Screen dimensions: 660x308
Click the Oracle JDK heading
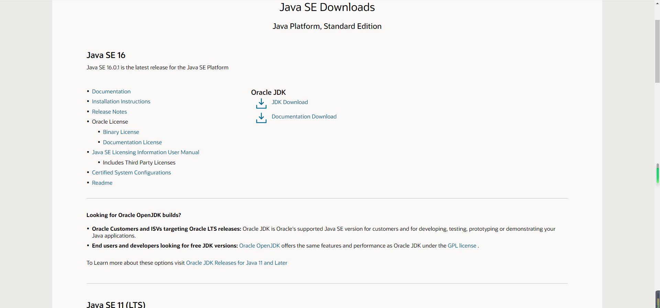(x=268, y=92)
